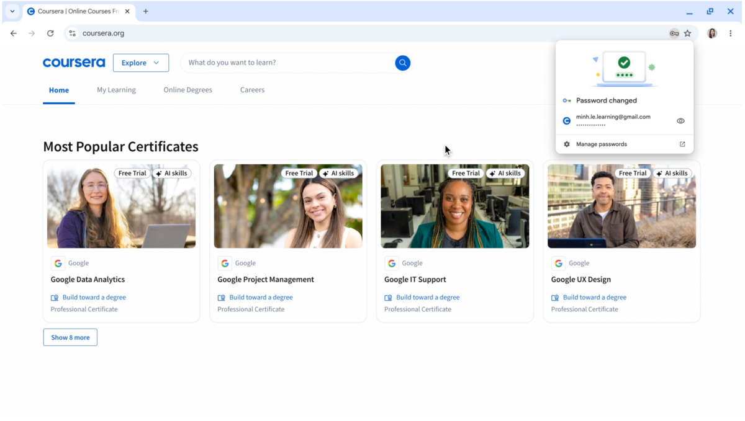This screenshot has height=421, width=745.
Task: Click the Google logo on Project Management card
Action: point(225,264)
